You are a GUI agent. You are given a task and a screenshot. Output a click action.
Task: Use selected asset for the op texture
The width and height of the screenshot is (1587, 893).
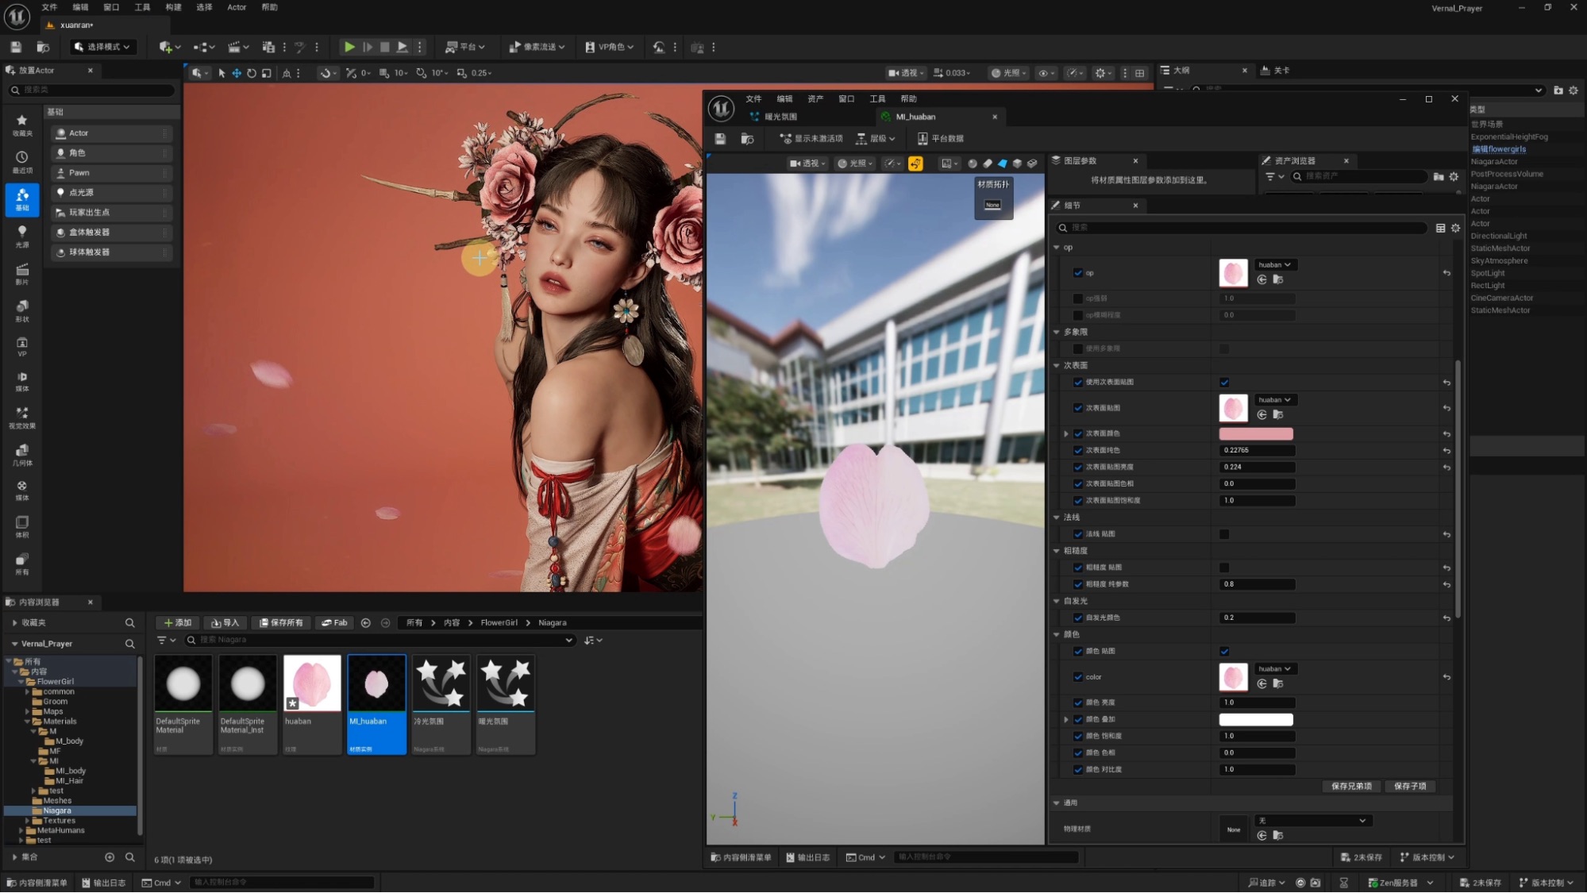(x=1262, y=280)
